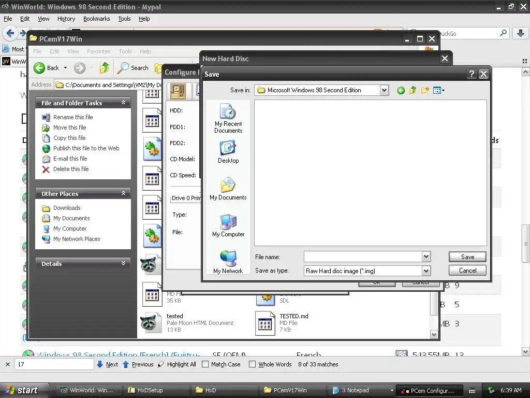Open the Edit menu in Mypal browser

click(x=25, y=19)
